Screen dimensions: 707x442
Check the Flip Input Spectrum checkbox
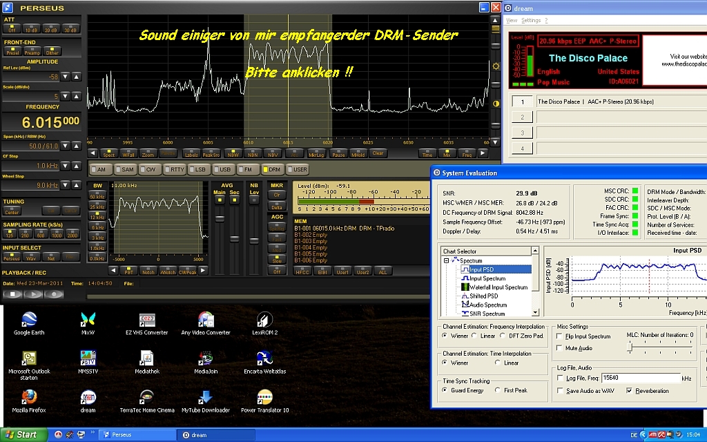(559, 336)
